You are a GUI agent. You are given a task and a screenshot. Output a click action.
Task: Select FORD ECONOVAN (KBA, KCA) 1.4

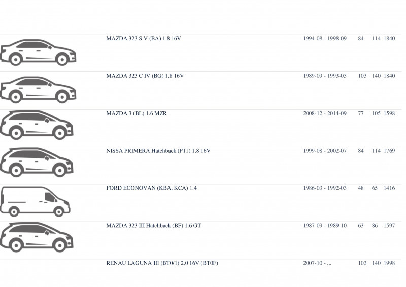[151, 188]
